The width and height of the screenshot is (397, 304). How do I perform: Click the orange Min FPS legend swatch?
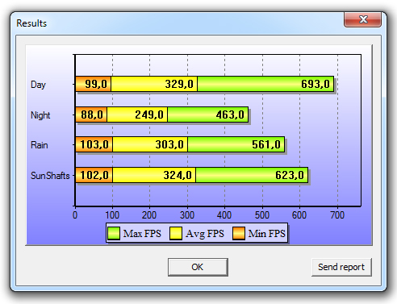click(239, 233)
